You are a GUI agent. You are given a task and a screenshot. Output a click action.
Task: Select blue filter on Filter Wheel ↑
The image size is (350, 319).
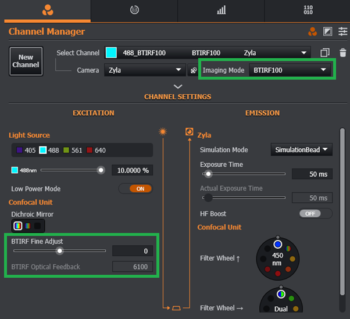click(277, 245)
